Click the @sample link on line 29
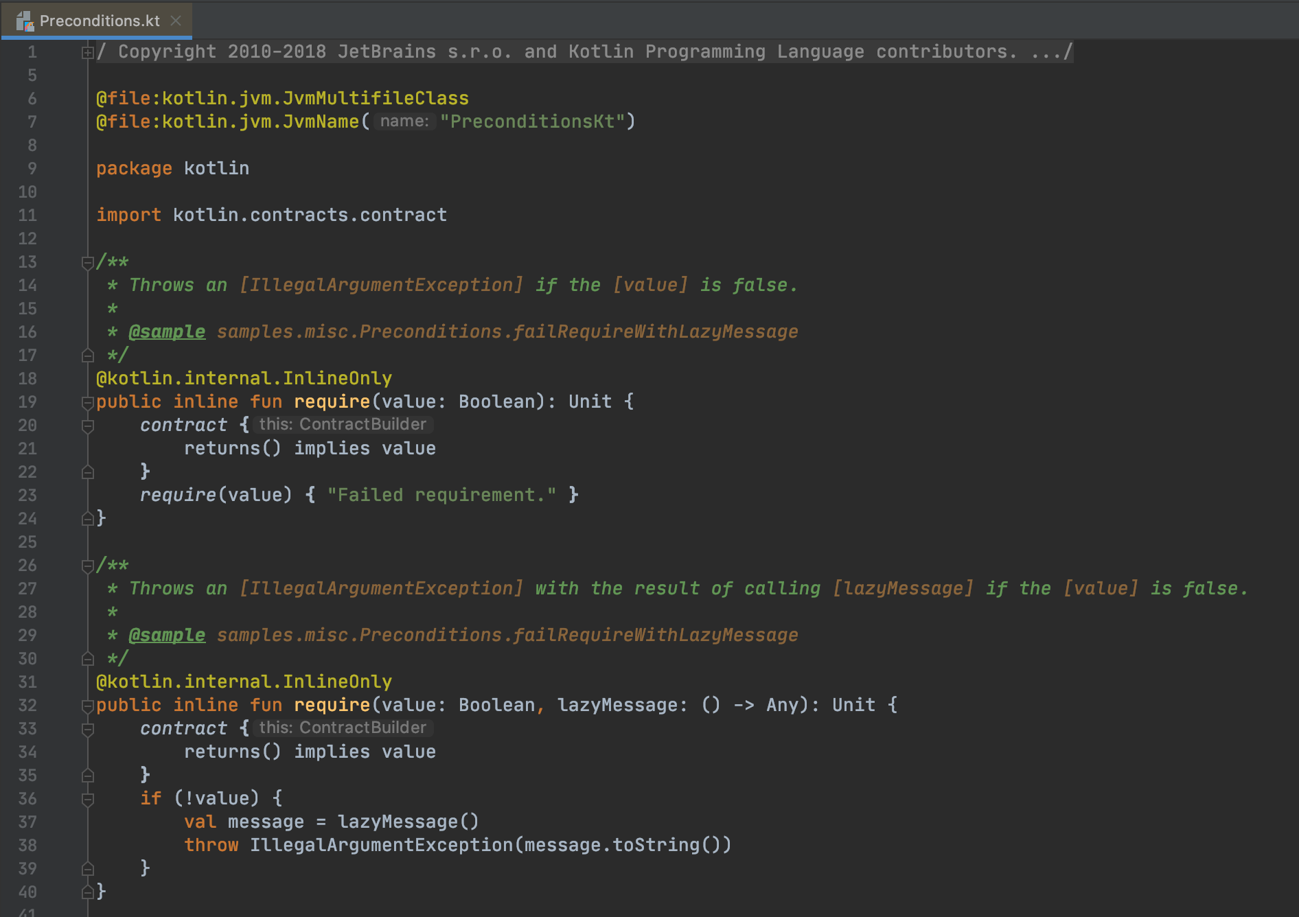The height and width of the screenshot is (917, 1299). click(167, 636)
